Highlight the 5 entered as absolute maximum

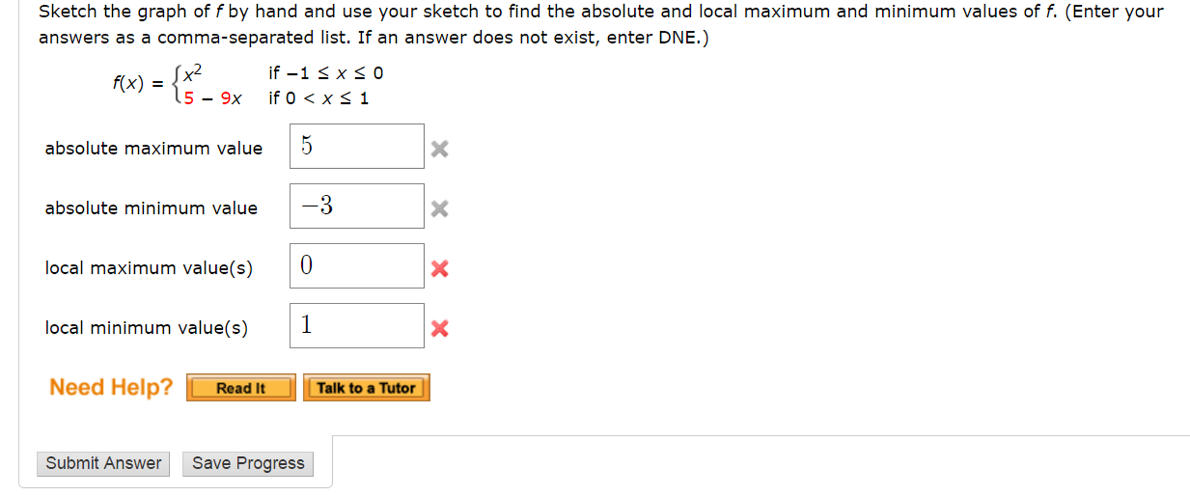point(306,145)
